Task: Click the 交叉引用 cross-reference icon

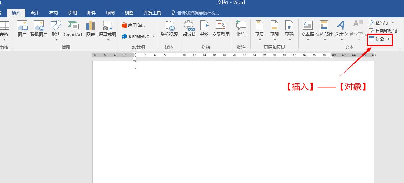Action: [221, 28]
